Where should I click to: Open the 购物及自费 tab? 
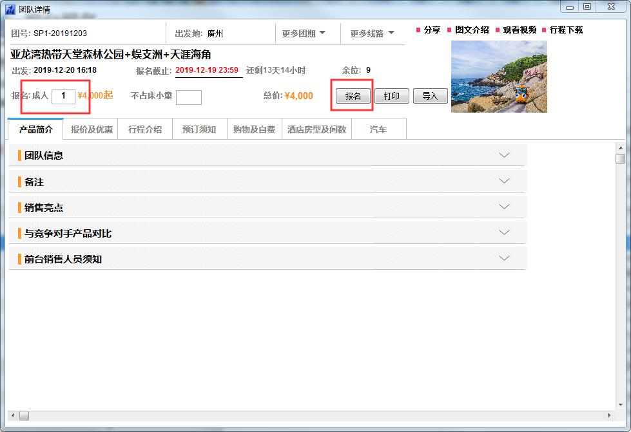pyautogui.click(x=254, y=129)
